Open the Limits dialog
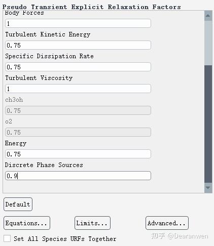Image resolution: width=214 pixels, height=246 pixels. pyautogui.click(x=92, y=223)
